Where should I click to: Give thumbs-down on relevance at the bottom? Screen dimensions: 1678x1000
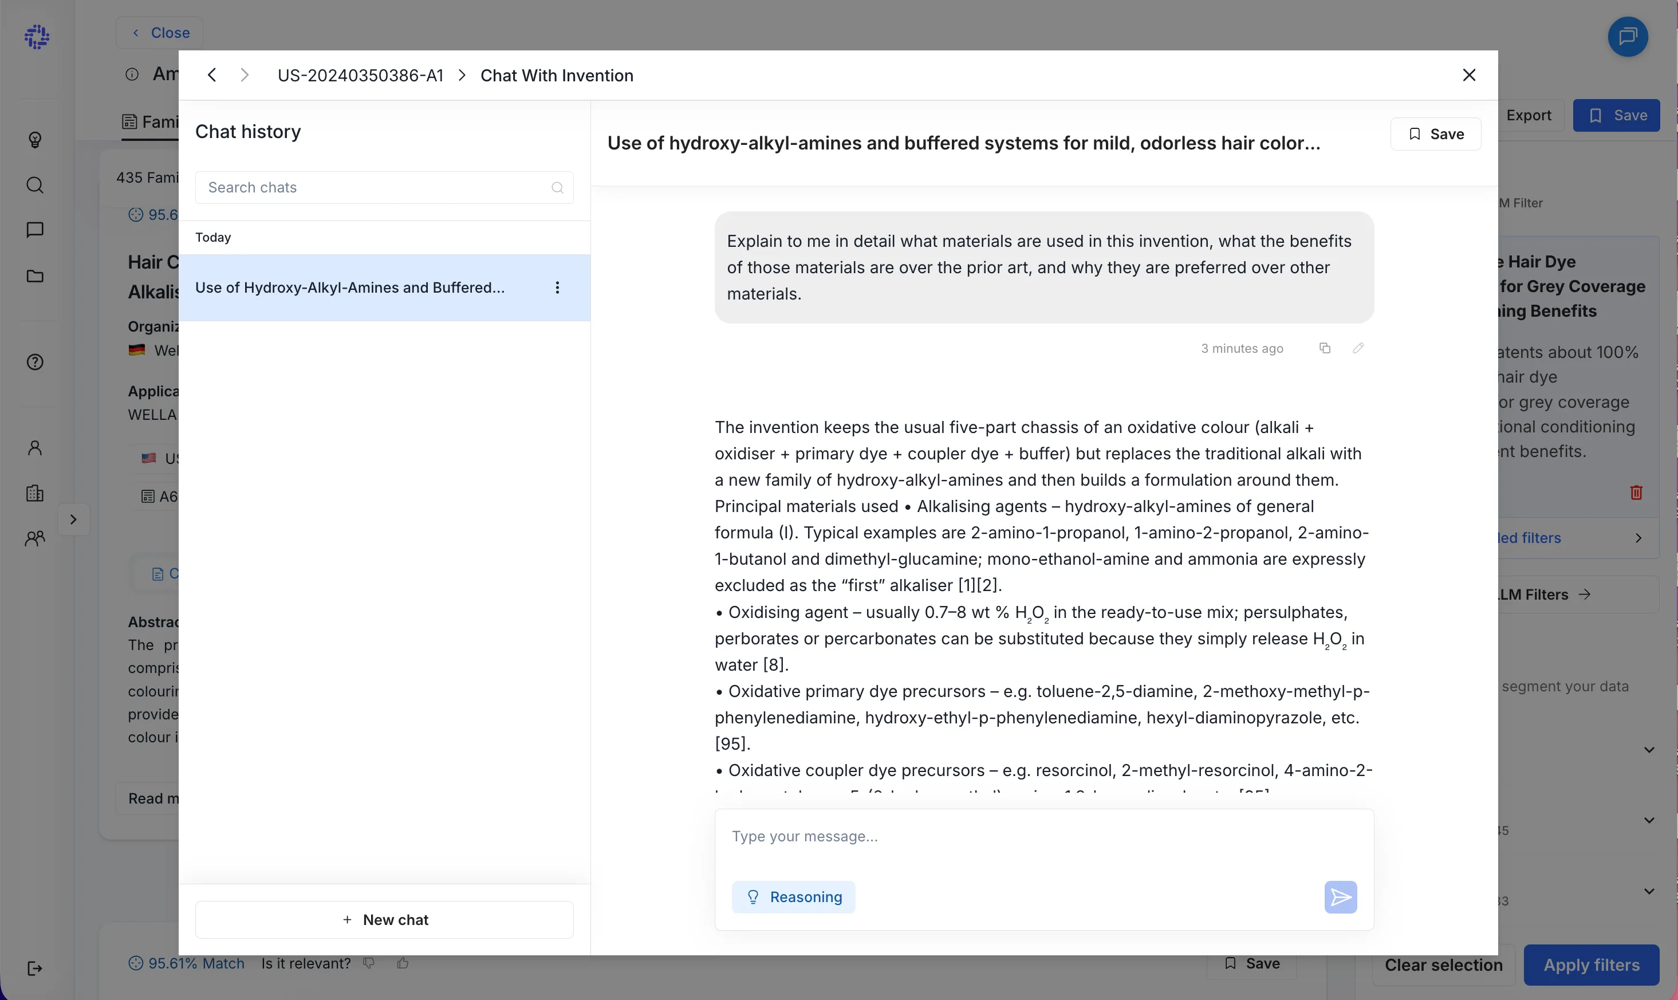pyautogui.click(x=368, y=963)
